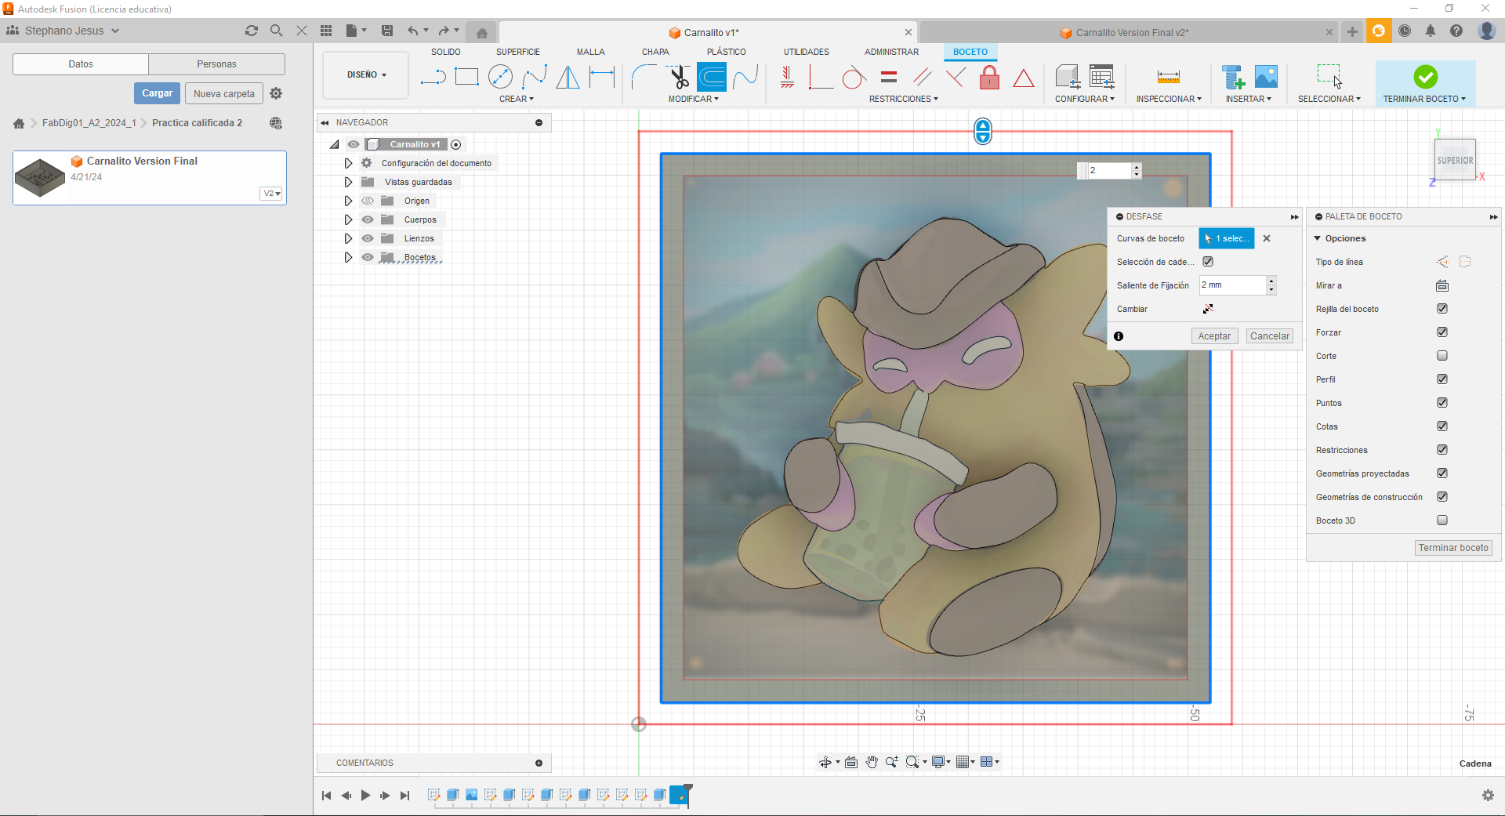
Task: Switch to the SÓLIDO tab
Action: (445, 52)
